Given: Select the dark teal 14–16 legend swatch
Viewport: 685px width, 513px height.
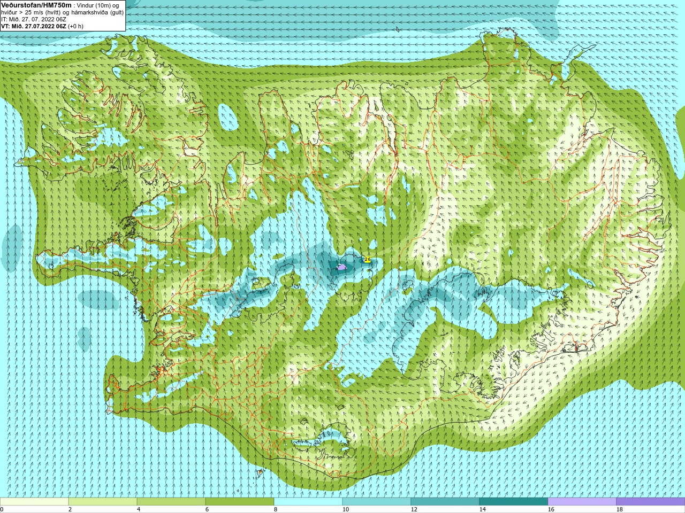Looking at the screenshot, I should click(x=514, y=502).
